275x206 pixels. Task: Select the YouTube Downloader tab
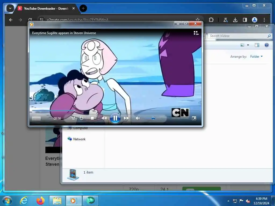point(46,8)
